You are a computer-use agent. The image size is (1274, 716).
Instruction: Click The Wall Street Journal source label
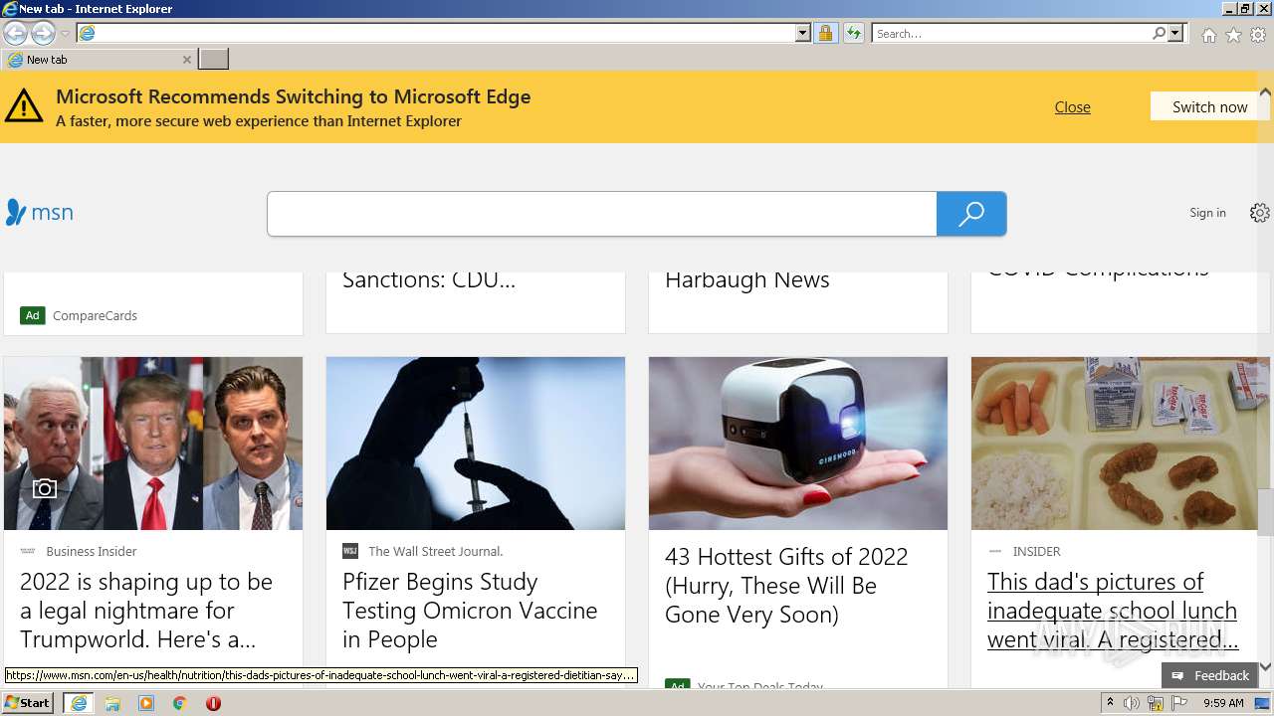pos(436,551)
